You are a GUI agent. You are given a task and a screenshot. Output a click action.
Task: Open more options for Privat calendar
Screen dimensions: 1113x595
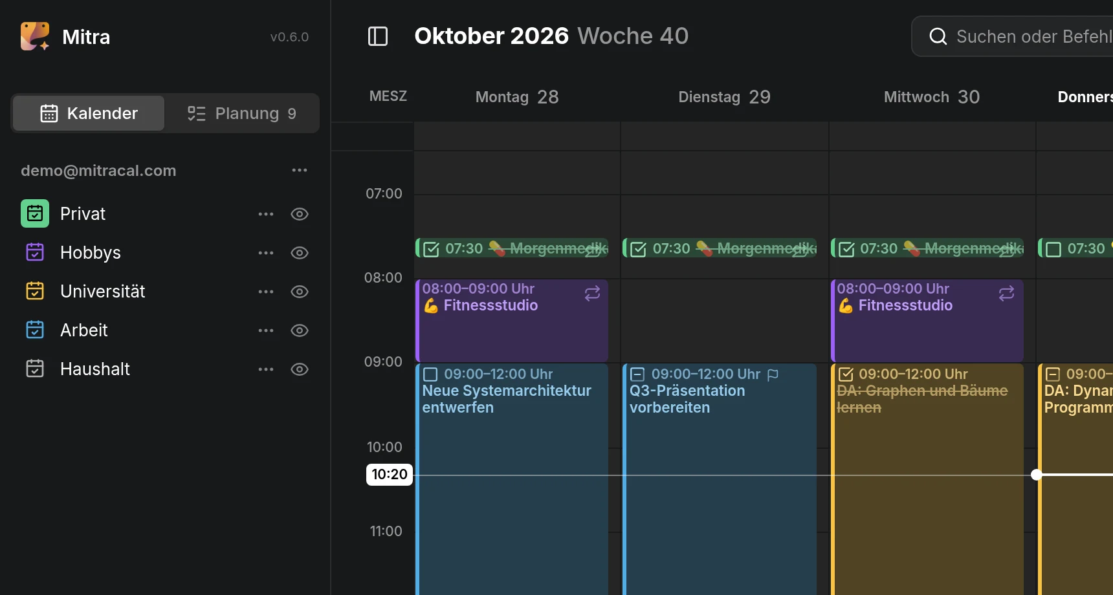(266, 214)
